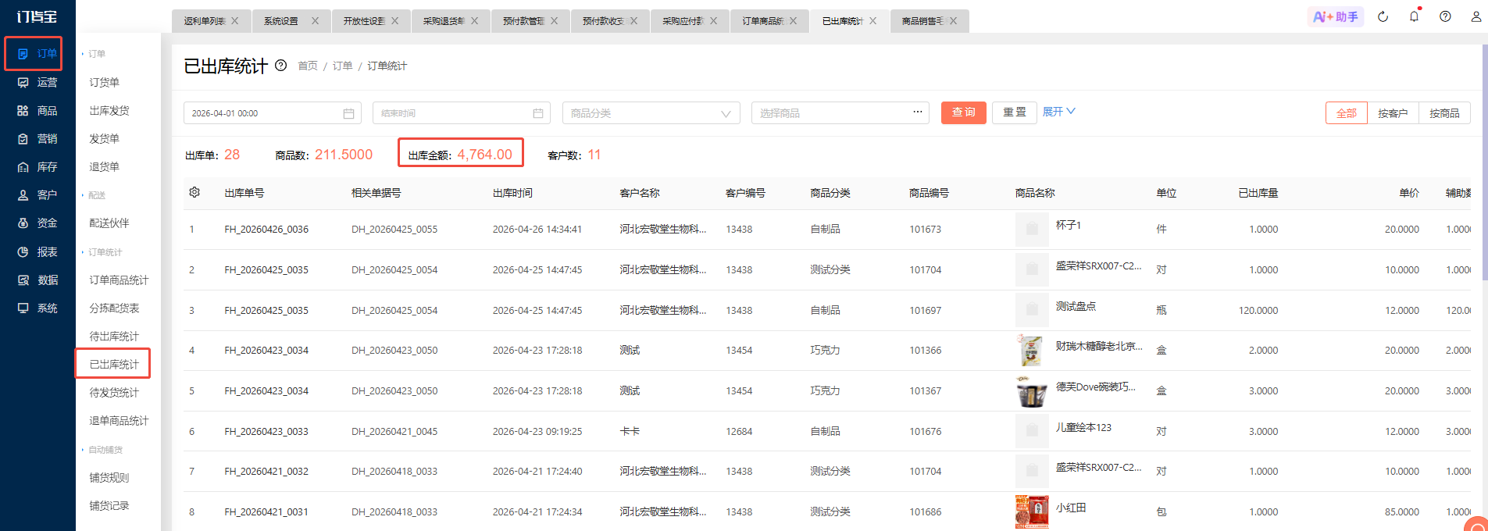Click the 结束时间 end time field
Viewport: 1488px width, 531px height.
point(462,113)
